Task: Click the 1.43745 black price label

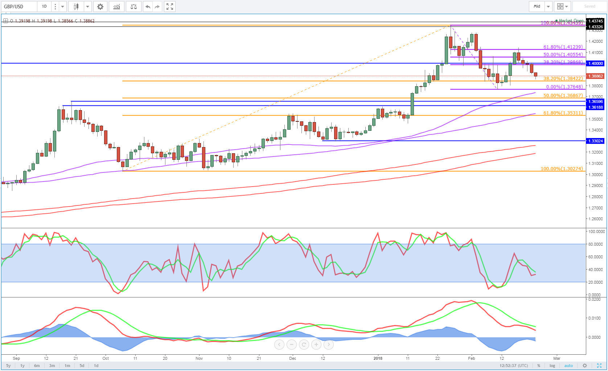Action: 595,21
